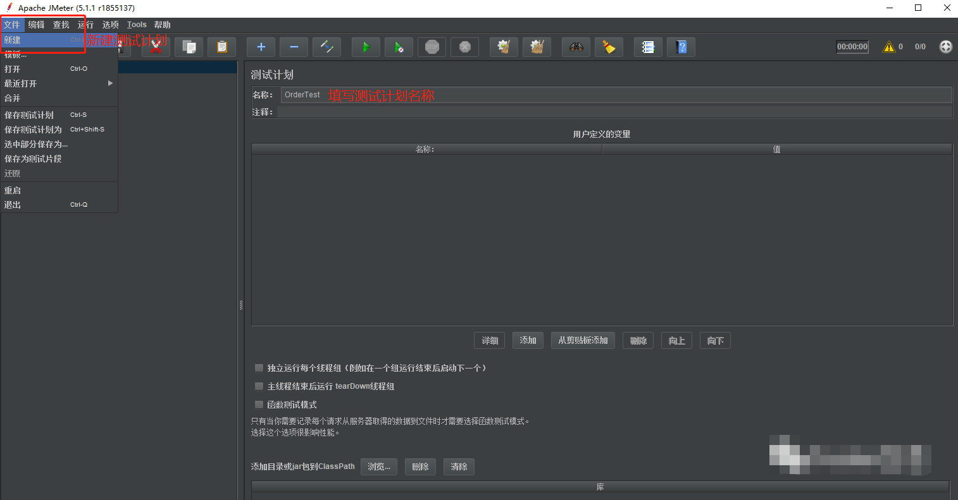The width and height of the screenshot is (958, 500).
Task: Click the Reset search broom icon
Action: tap(609, 47)
